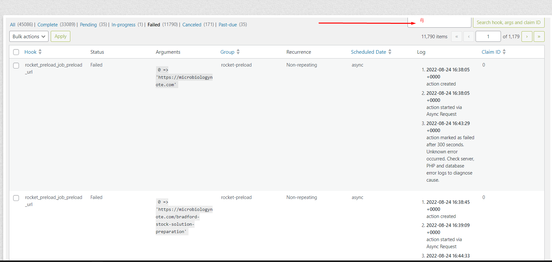Select the bradford-stock-solution-preparation URL argument

[x=184, y=221]
